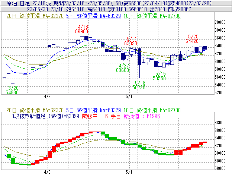Click the 4/3 date label on upper chart
Viewport: 232px width, 177px height.
47,97
